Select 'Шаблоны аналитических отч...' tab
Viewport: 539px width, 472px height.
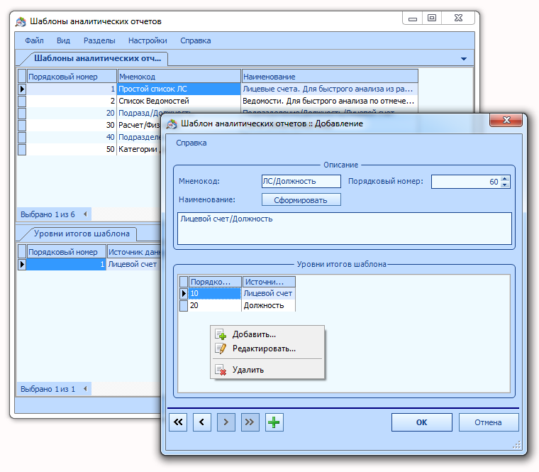point(97,58)
